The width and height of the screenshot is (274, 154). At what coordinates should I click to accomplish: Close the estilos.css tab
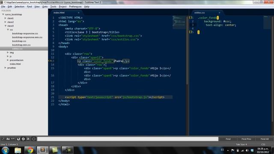pyautogui.click(x=219, y=13)
